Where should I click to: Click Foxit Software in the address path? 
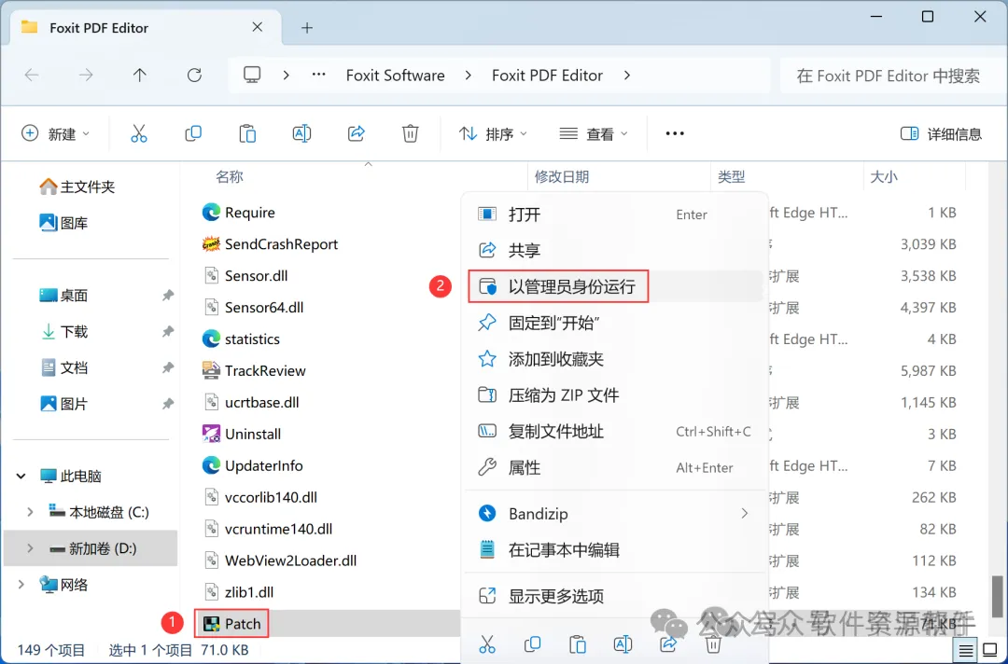pos(396,76)
